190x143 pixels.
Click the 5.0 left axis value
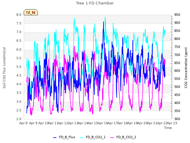(x=19, y=67)
